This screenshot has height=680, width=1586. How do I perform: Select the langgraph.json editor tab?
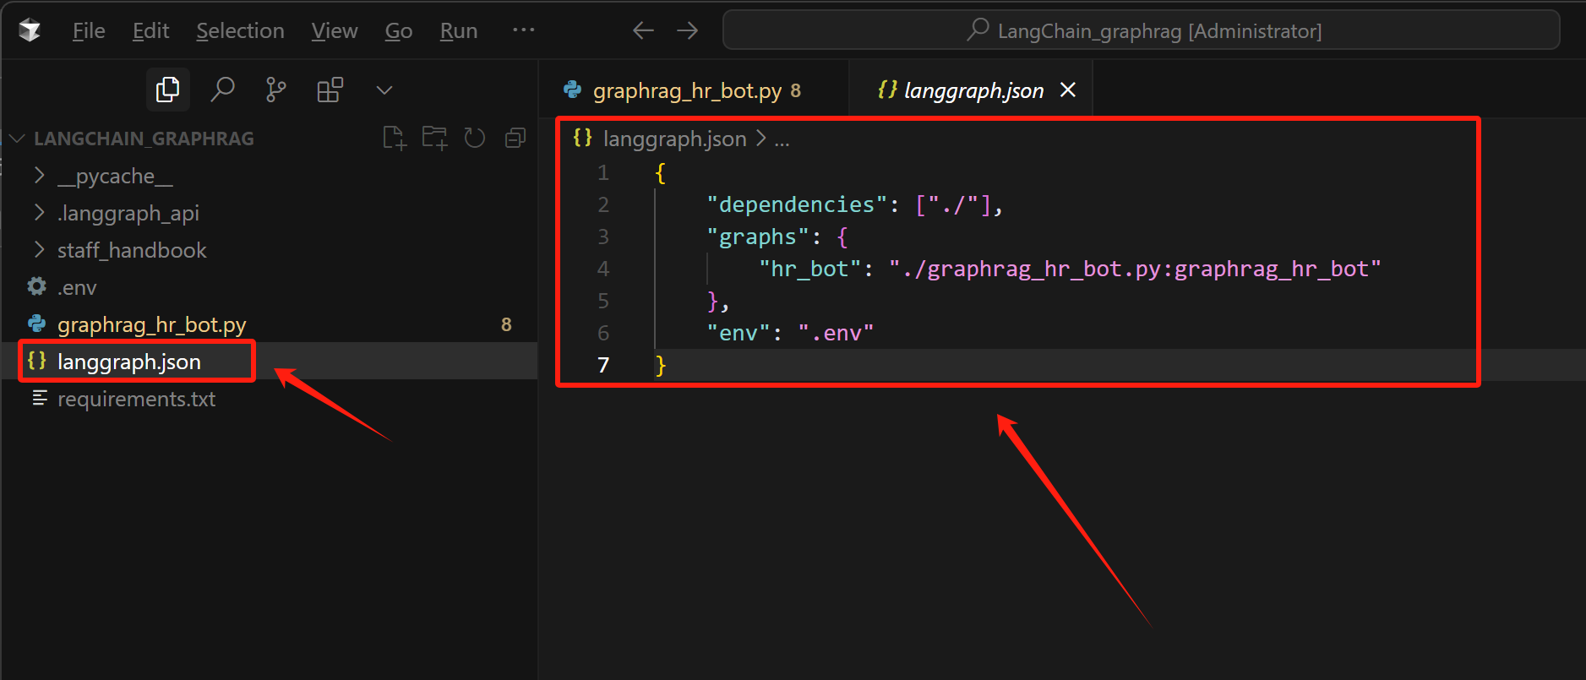tap(971, 90)
